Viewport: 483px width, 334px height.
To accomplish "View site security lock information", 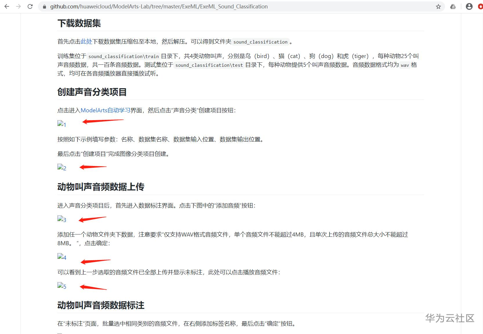I will coord(44,6).
